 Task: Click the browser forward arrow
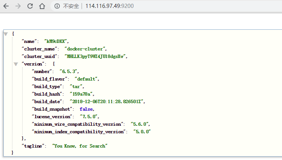(18, 6)
